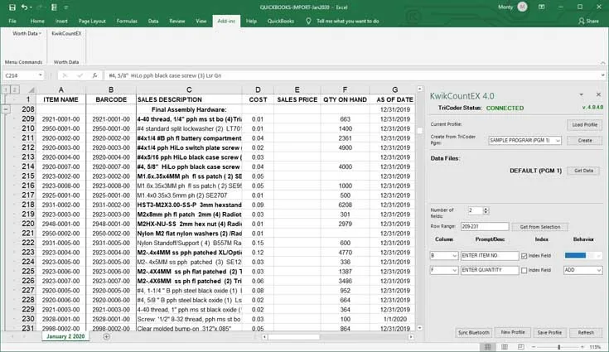The image size is (609, 352).
Task: Click the horizontal scrollbar thumb
Action: pos(293,337)
